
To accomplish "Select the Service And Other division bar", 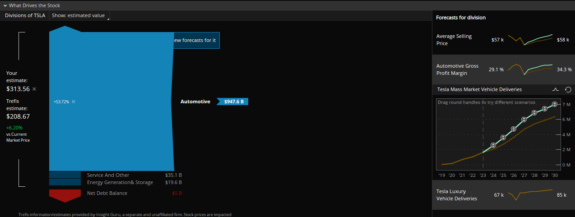I will pos(65,175).
